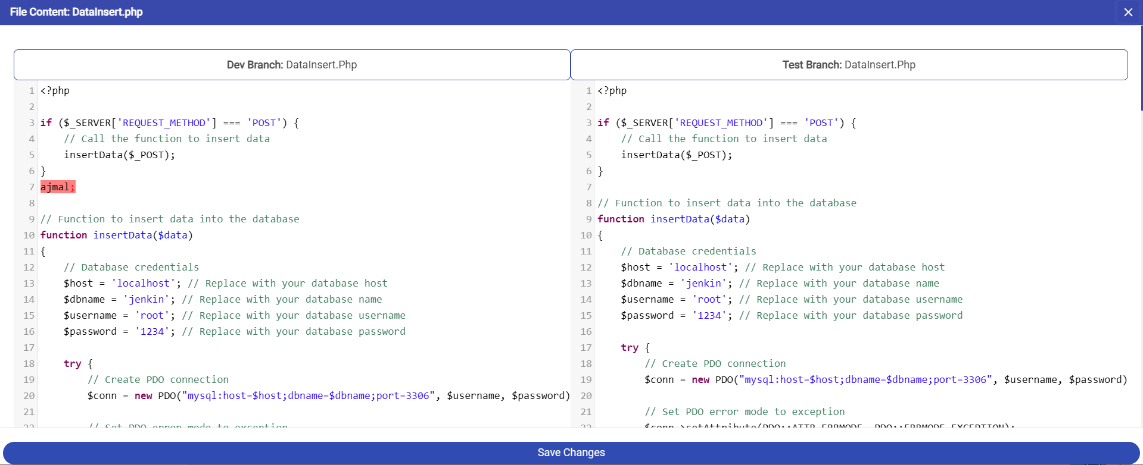Click line number 7 in Test Branch gutter
Image resolution: width=1143 pixels, height=465 pixels.
588,187
